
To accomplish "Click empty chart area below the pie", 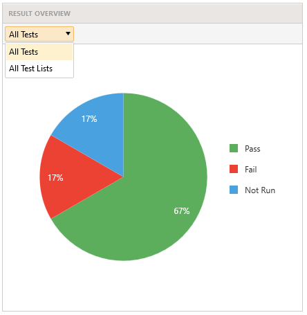I will tap(152, 286).
